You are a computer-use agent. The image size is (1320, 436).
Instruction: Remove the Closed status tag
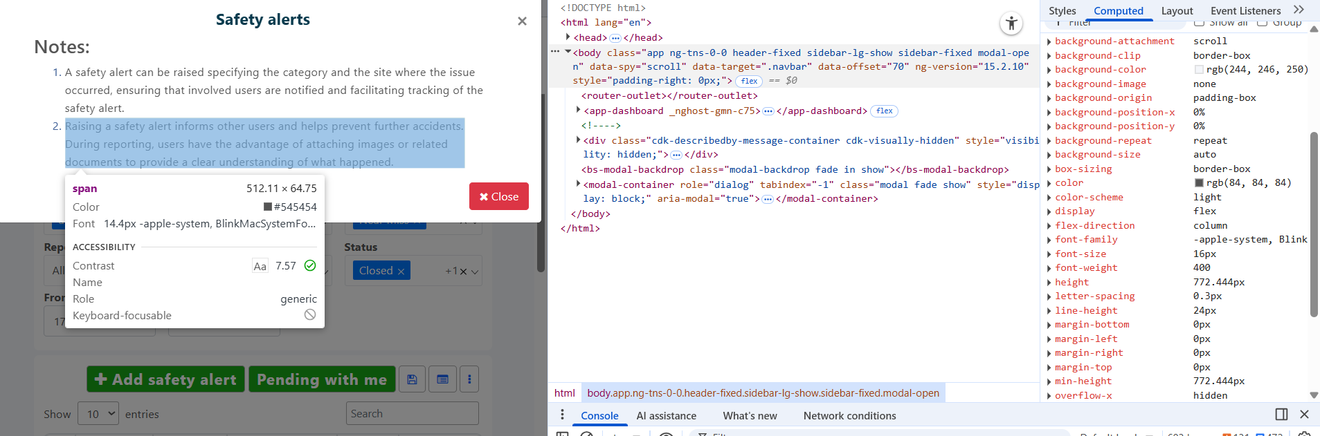click(x=401, y=272)
